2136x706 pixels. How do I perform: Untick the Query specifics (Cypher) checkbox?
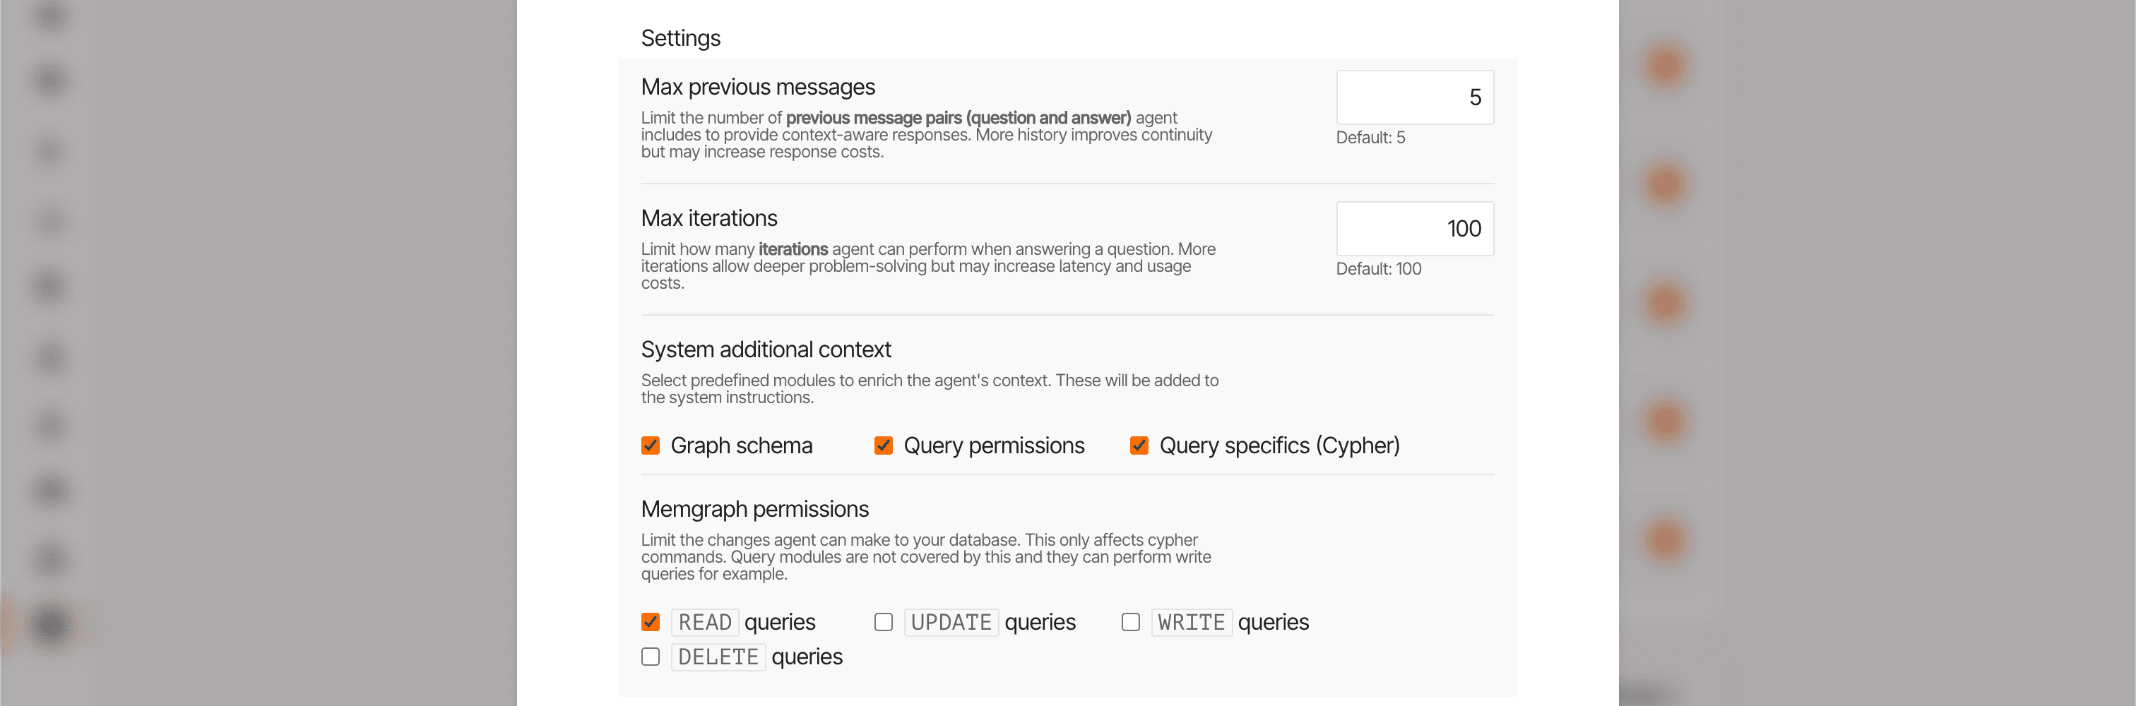click(x=1139, y=445)
